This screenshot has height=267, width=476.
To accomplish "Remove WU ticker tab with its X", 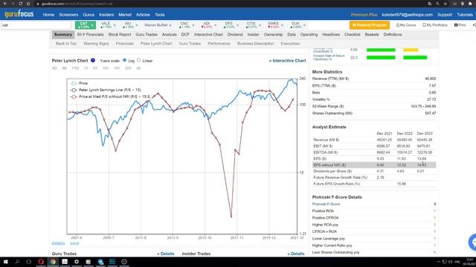I will pos(137,25).
